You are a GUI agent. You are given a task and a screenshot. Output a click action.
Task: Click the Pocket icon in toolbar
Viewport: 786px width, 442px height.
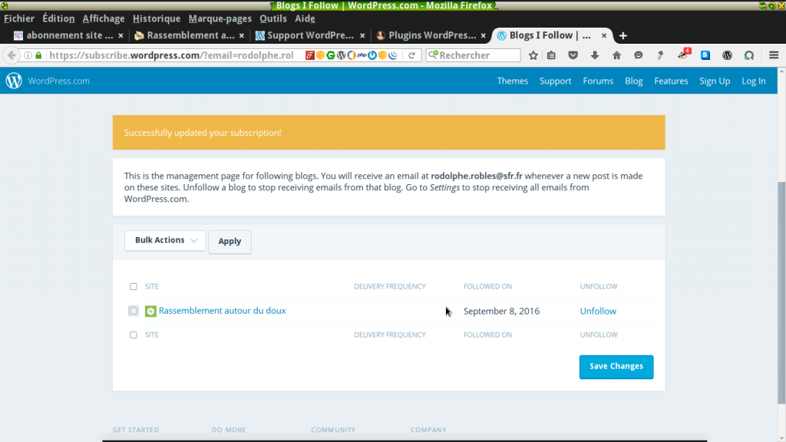point(573,55)
